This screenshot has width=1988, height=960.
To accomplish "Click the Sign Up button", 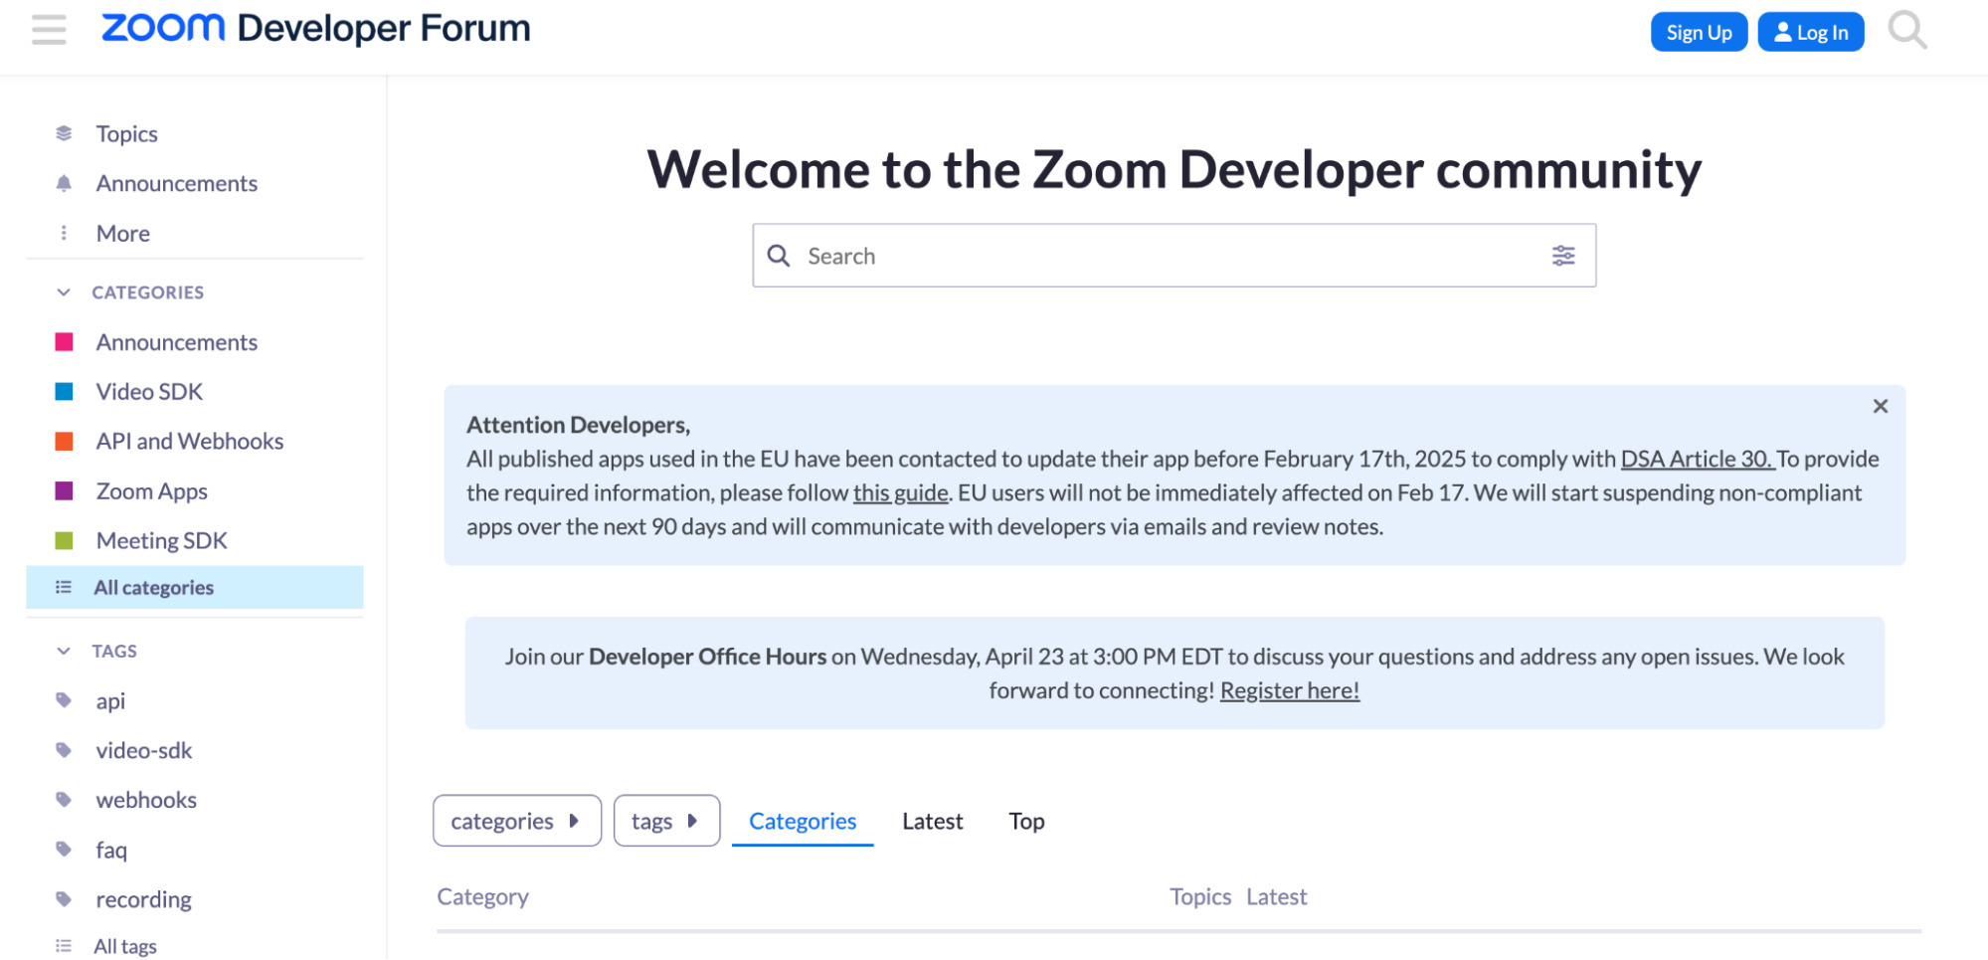I will [x=1699, y=32].
